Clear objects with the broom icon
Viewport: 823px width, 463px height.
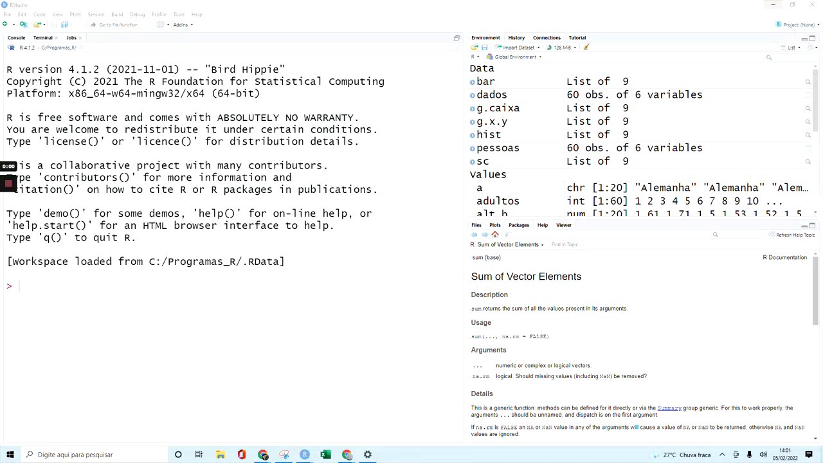[x=586, y=48]
